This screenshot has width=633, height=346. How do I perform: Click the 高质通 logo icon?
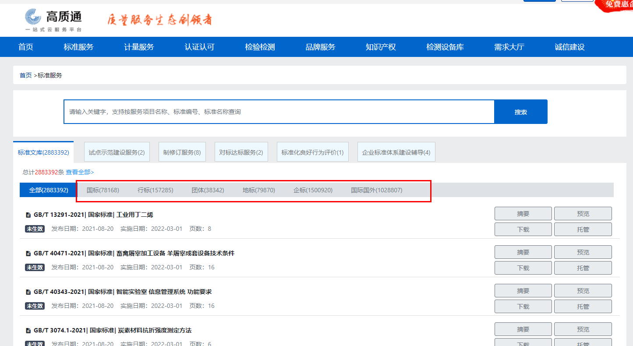click(x=34, y=17)
